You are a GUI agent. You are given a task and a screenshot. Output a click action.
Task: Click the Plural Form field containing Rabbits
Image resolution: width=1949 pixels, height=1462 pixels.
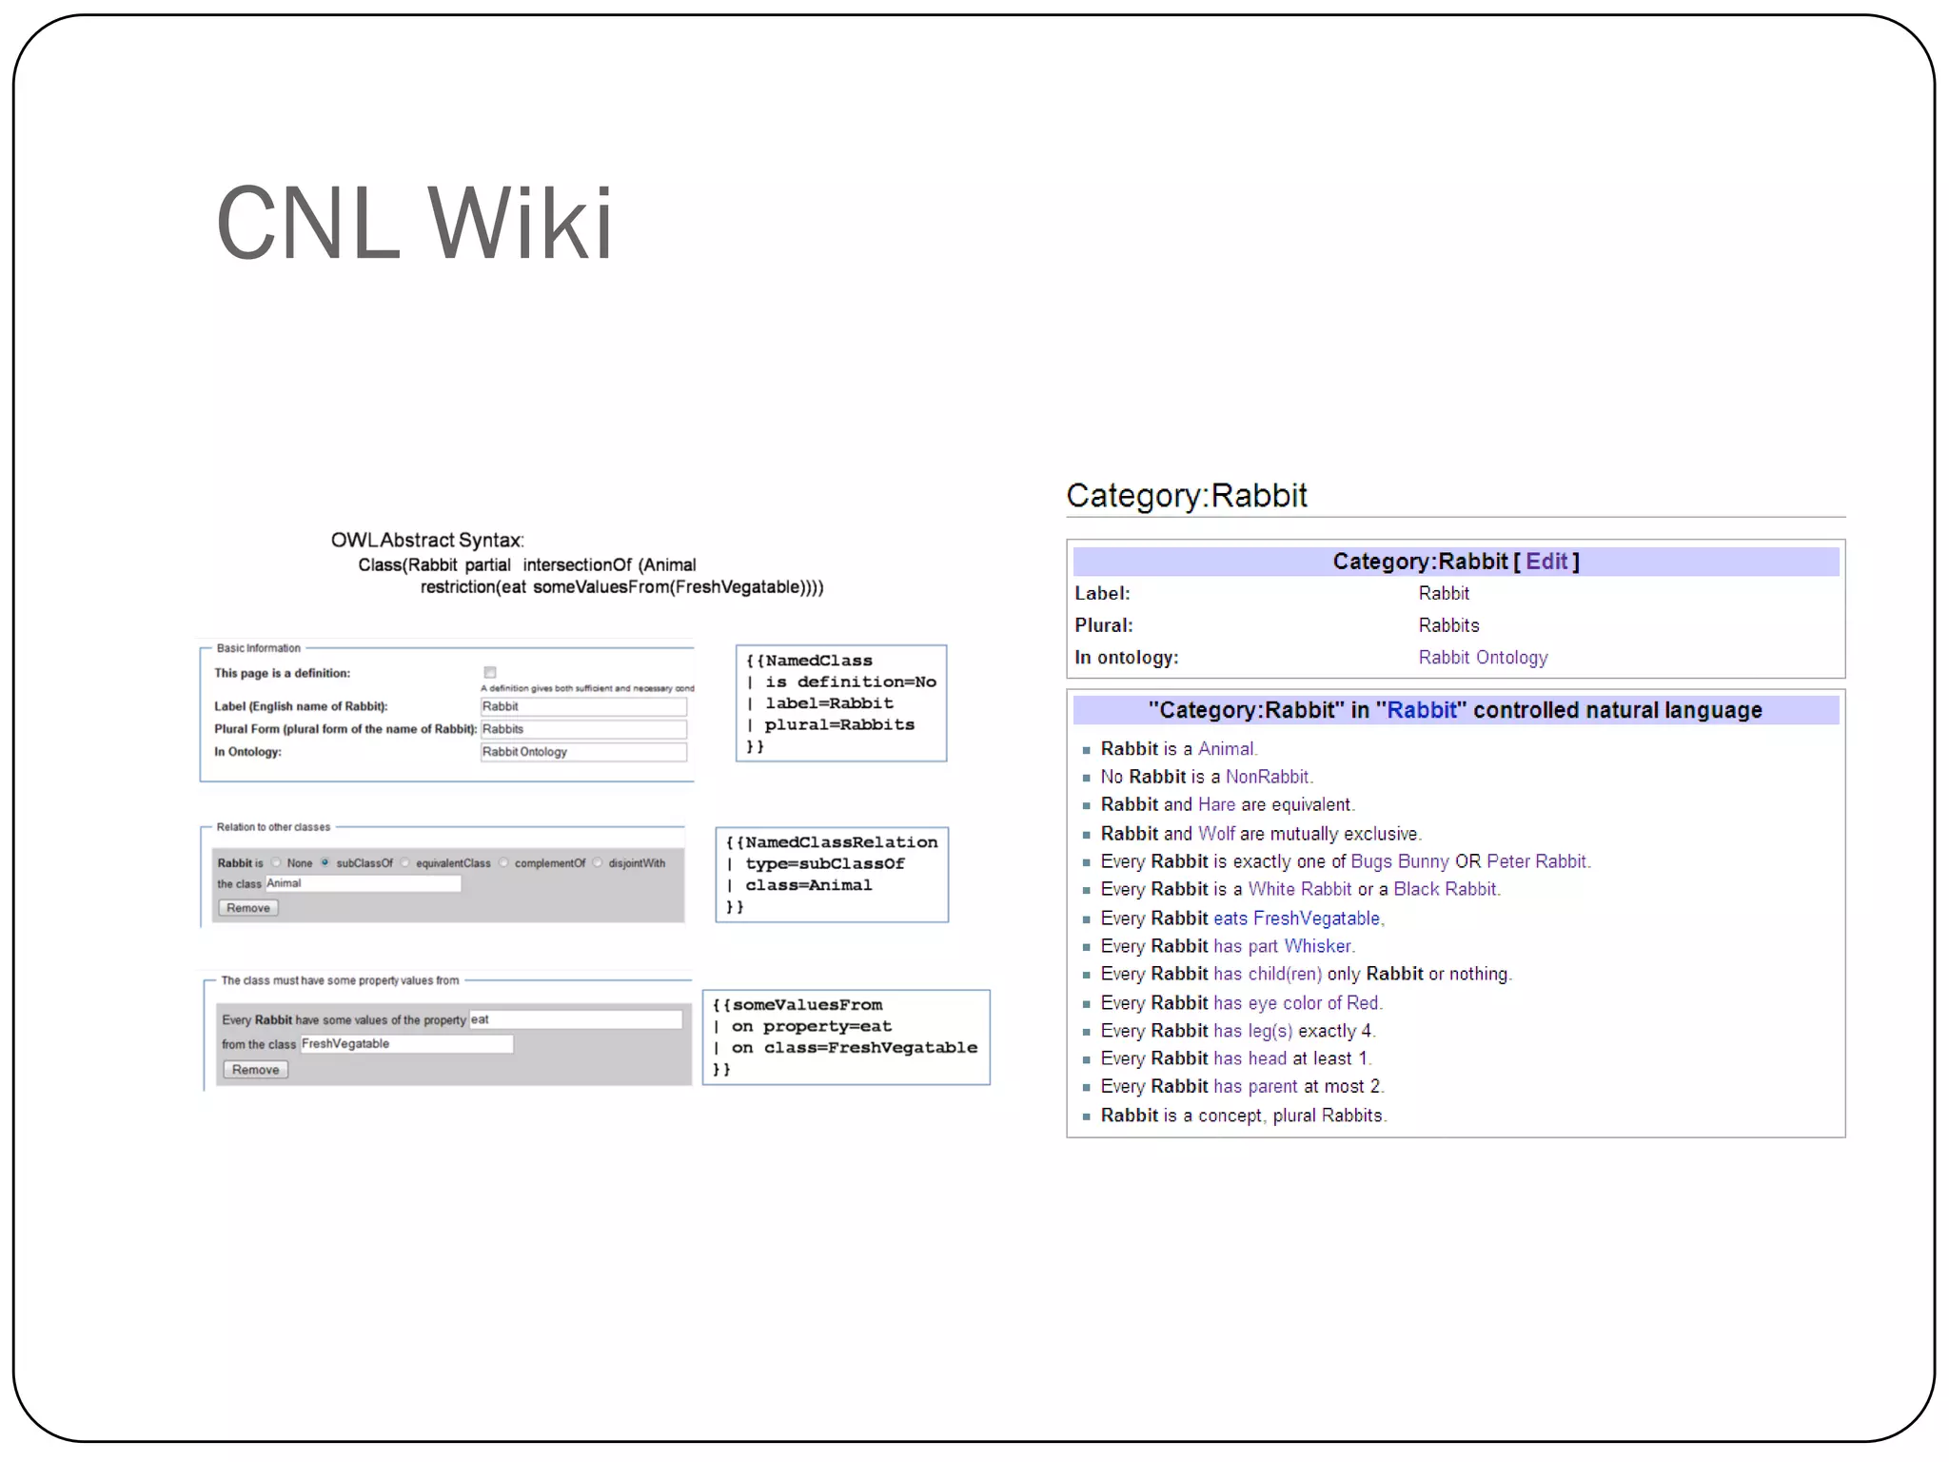pos(583,729)
